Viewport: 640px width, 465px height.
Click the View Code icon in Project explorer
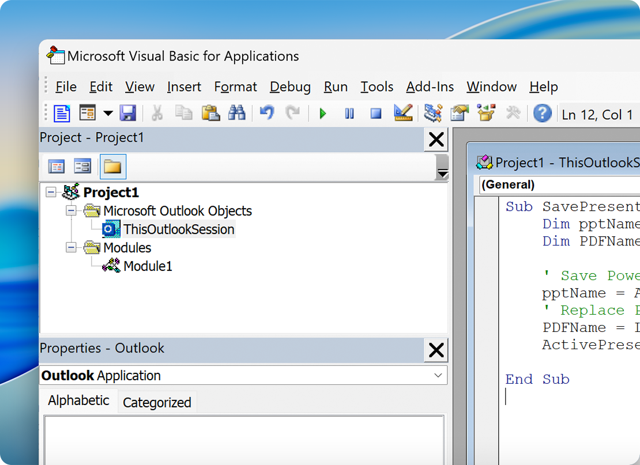point(56,166)
